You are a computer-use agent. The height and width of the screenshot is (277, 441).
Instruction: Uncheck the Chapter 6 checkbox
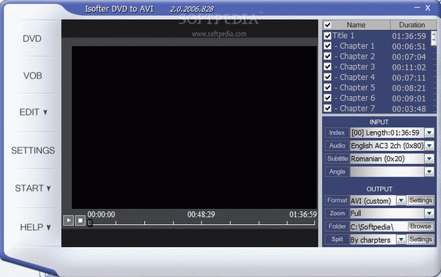(327, 97)
